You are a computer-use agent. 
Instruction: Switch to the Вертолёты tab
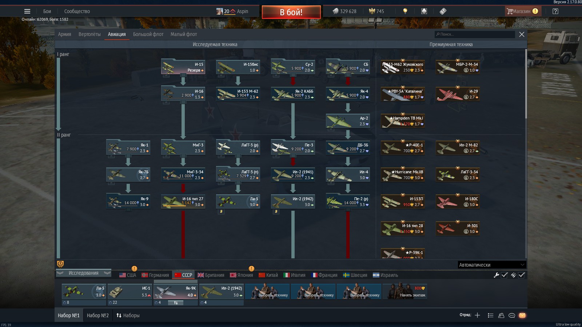[x=89, y=34]
